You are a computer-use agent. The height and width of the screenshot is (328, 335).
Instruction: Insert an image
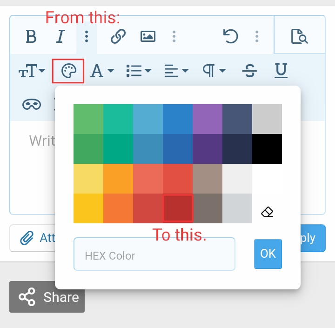[x=148, y=36]
